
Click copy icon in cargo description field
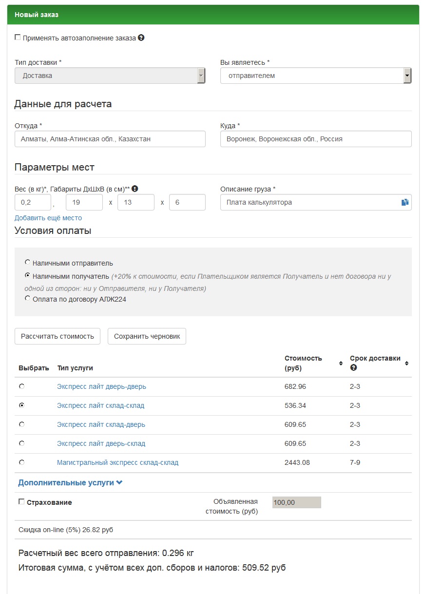[x=405, y=202]
